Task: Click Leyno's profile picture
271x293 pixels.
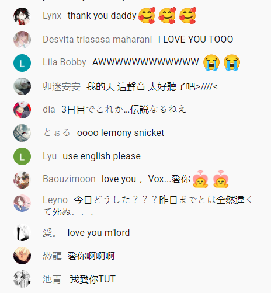Action: [22, 203]
